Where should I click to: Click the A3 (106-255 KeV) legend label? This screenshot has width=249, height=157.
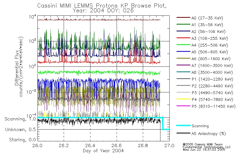[x=210, y=38]
